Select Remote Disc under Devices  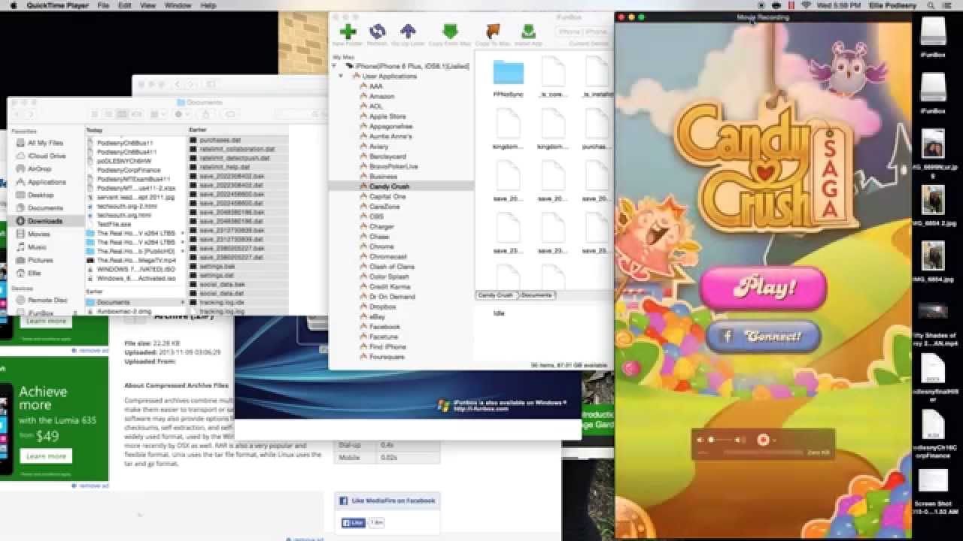click(47, 301)
